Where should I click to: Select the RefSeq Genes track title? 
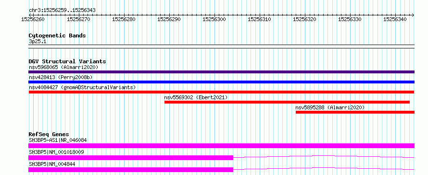(49, 134)
